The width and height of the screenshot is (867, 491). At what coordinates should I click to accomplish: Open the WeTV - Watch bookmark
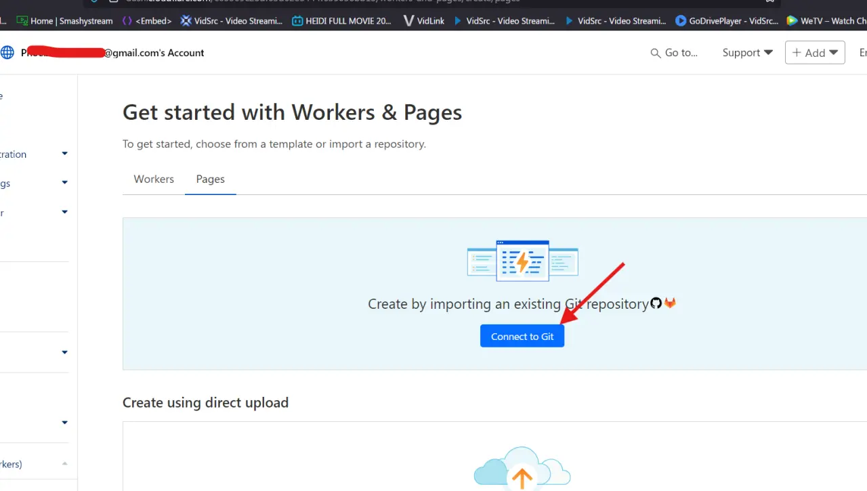coord(826,21)
